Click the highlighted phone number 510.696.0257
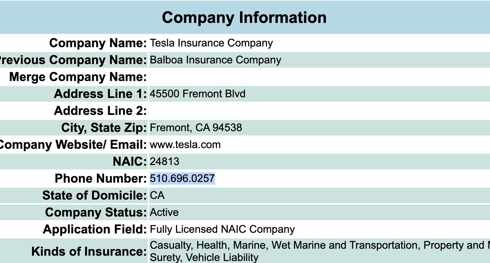The image size is (490, 263). pyautogui.click(x=182, y=178)
